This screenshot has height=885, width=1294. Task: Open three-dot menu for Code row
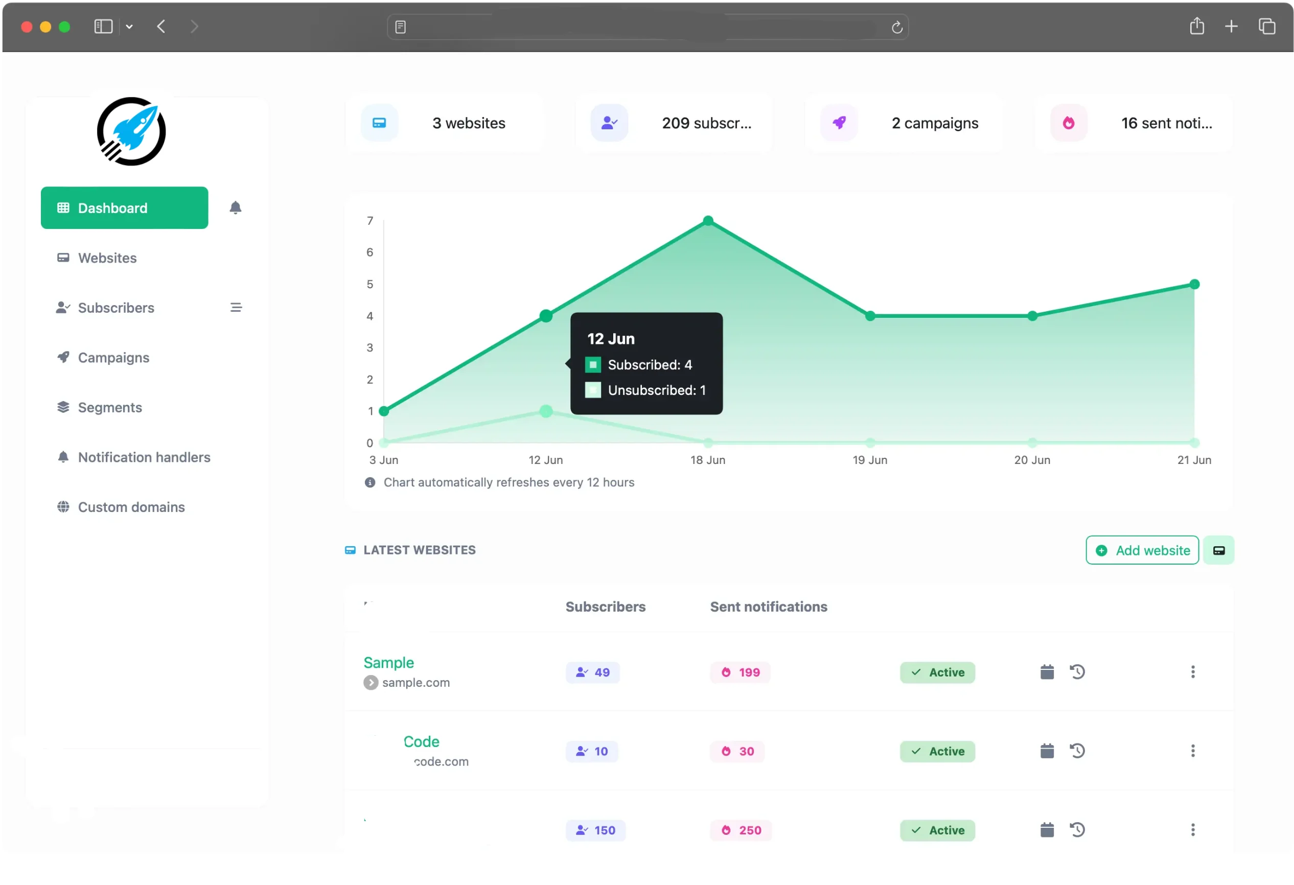click(x=1193, y=751)
